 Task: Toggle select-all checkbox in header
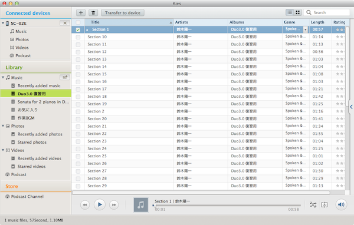(78, 22)
